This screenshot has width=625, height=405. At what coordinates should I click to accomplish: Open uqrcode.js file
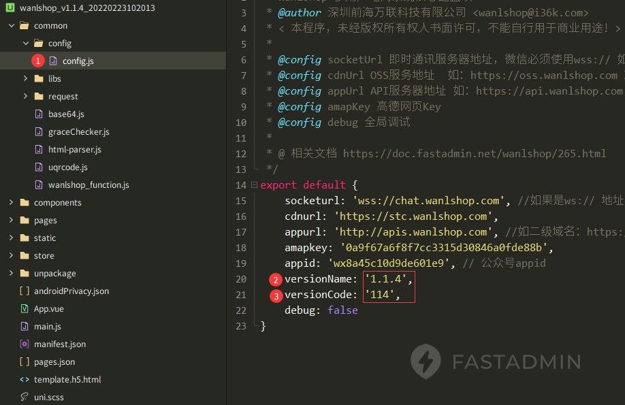[x=68, y=167]
